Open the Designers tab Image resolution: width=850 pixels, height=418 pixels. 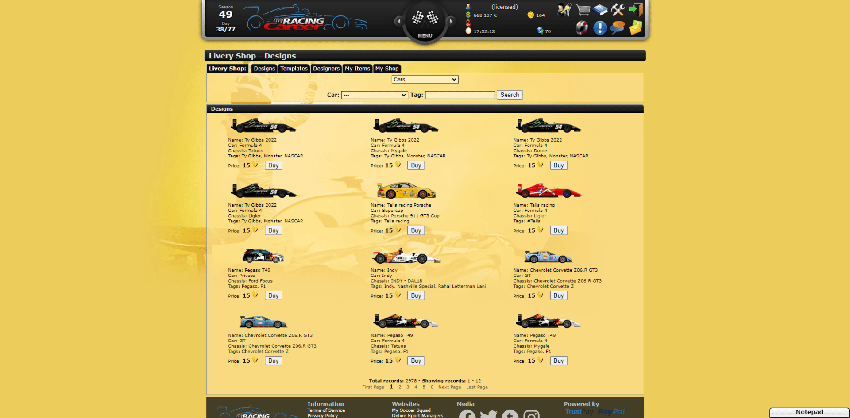[x=326, y=69]
